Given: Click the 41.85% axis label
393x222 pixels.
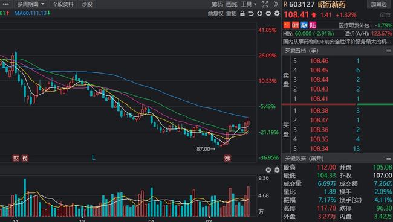Looking at the screenshot, I should point(267,30).
